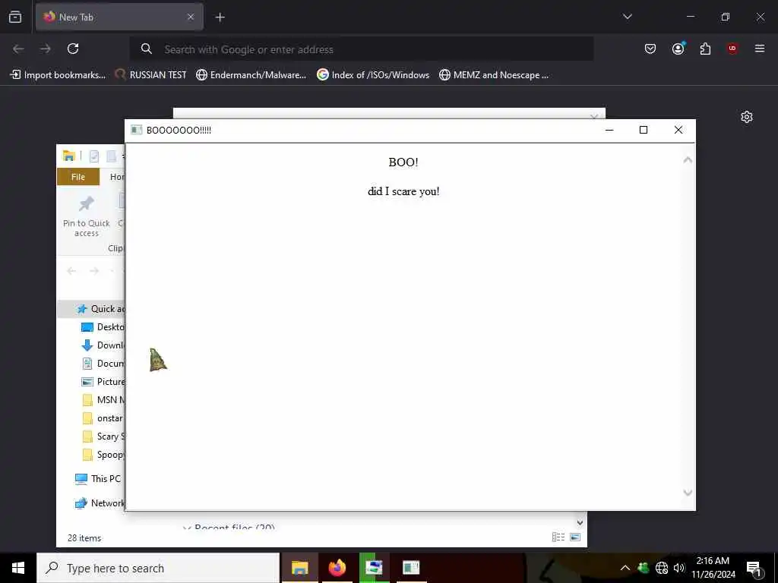This screenshot has height=583, width=778.
Task: Open Windows Start menu
Action: tap(18, 568)
